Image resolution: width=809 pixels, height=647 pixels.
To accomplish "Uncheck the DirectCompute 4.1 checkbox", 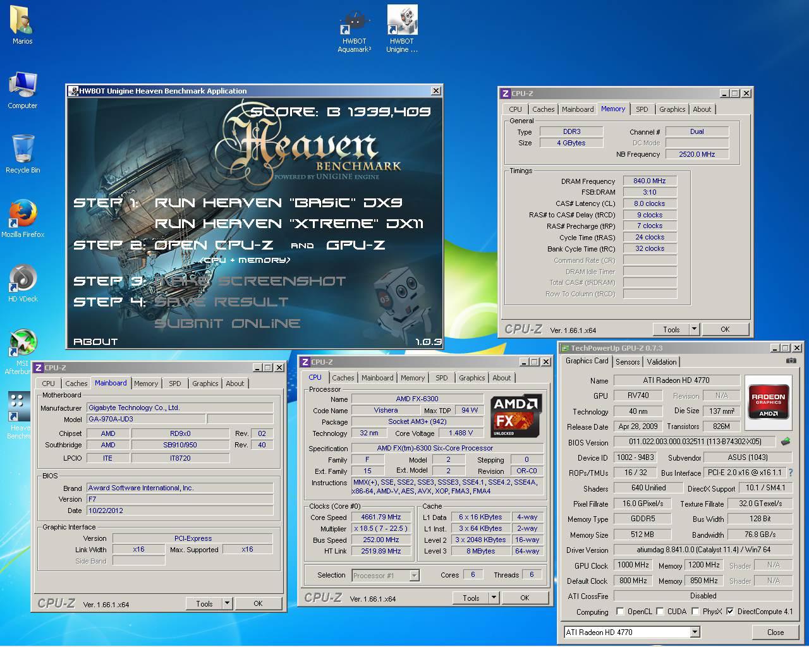I will (731, 612).
